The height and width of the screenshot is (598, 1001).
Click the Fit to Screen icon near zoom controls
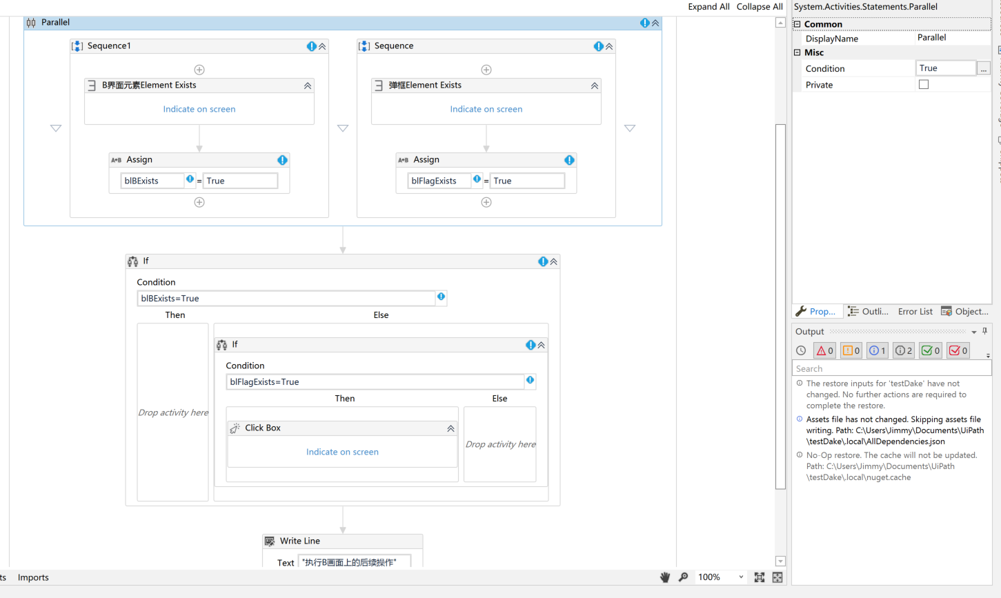[x=760, y=577]
